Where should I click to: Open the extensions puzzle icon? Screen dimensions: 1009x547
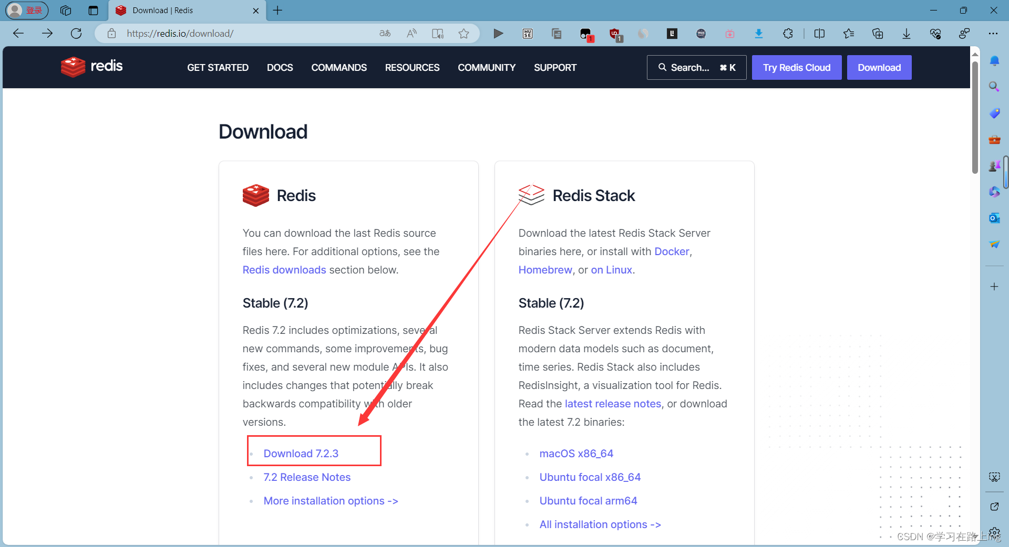coord(788,34)
